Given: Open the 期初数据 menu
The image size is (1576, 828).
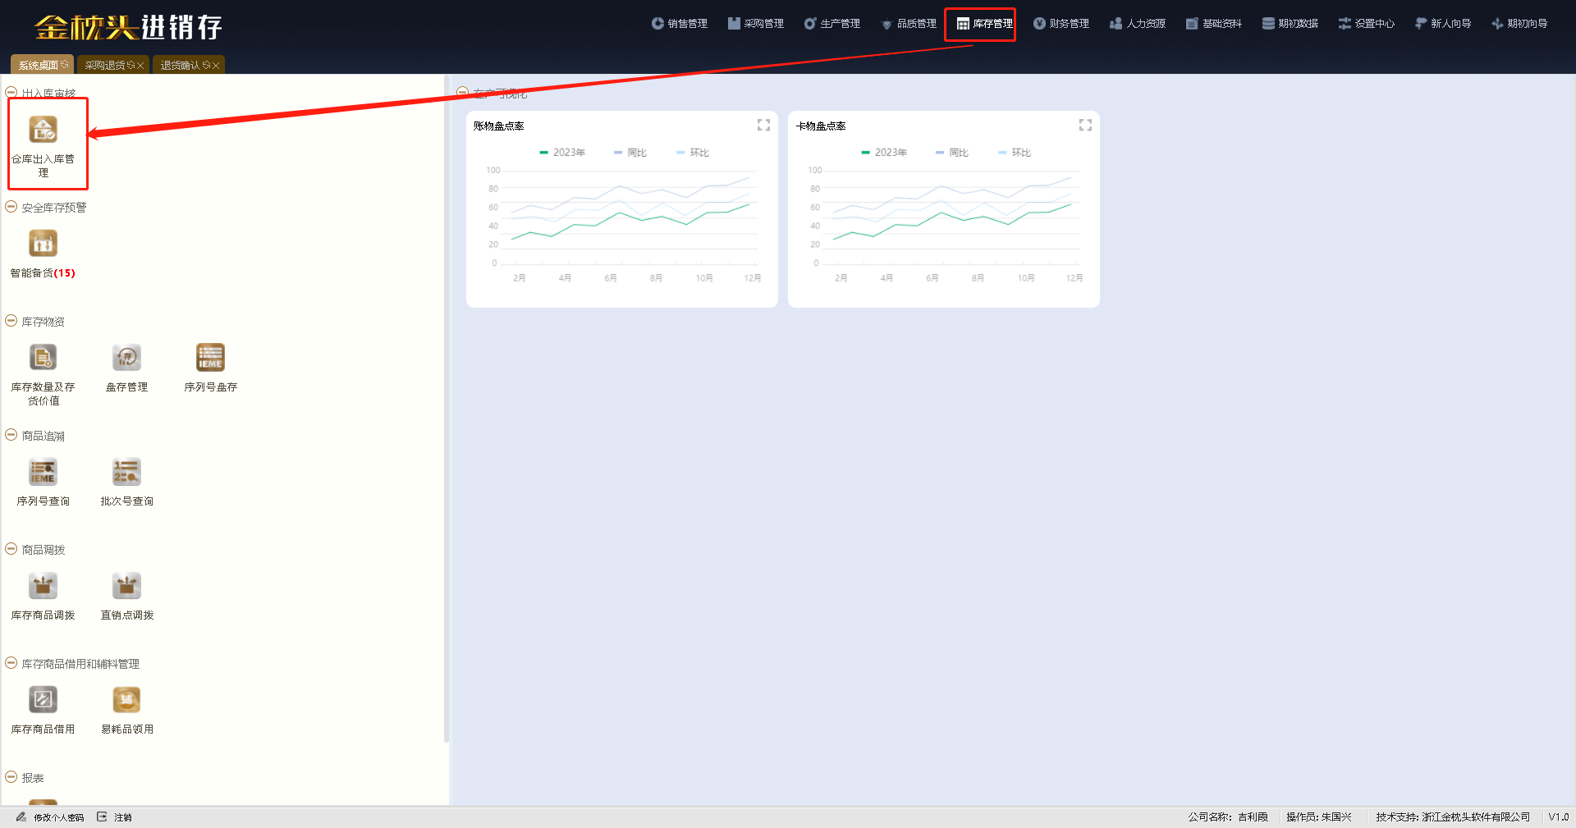Looking at the screenshot, I should (x=1290, y=24).
